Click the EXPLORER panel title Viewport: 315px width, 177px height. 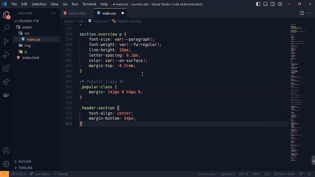[25, 13]
